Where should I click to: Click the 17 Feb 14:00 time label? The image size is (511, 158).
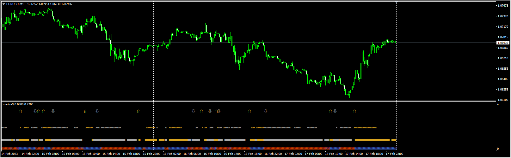[354, 154]
